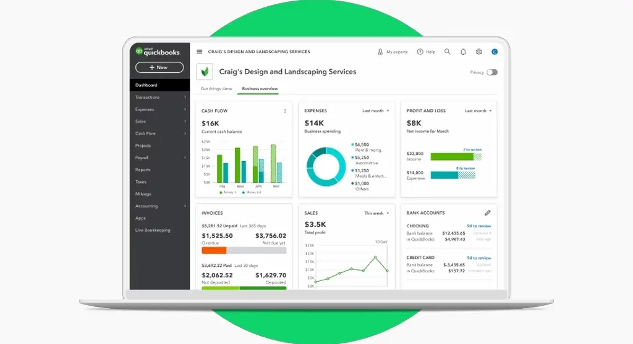Viewport: 633px width, 344px height.
Task: Click the $1,525.50 overdue amount
Action: pos(217,235)
